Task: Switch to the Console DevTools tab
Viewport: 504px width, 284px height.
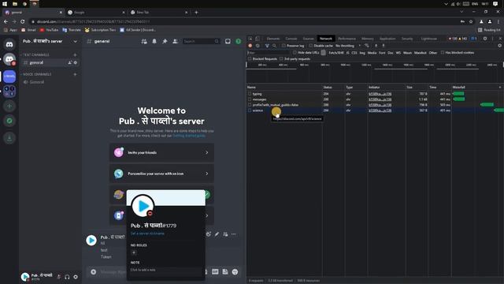Action: (291, 39)
